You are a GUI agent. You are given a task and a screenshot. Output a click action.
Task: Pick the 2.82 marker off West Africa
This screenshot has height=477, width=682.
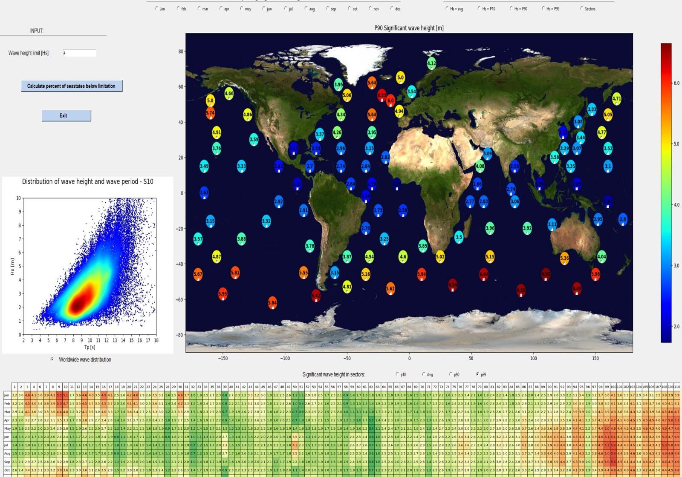[x=385, y=157]
